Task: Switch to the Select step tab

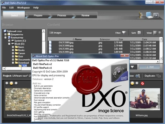Action: tap(14, 15)
